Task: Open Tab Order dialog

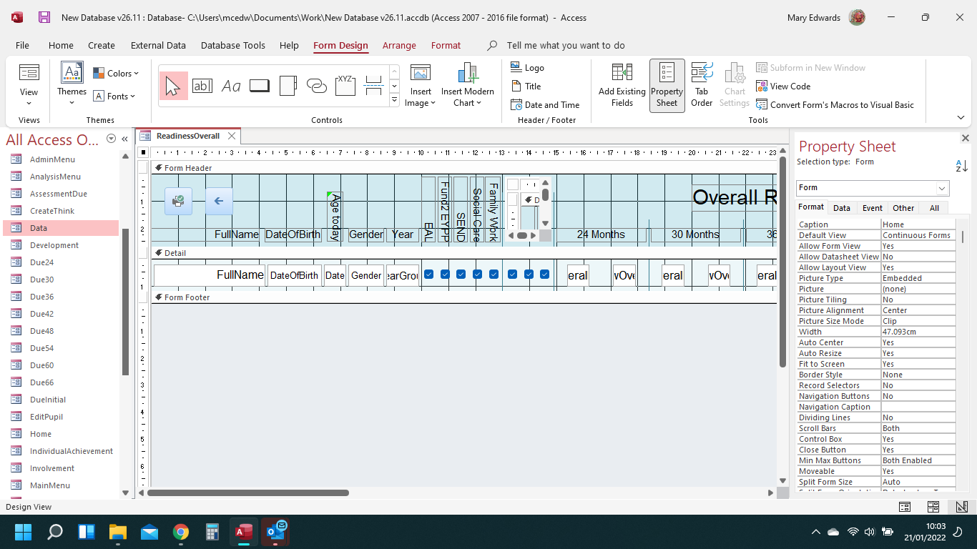Action: click(702, 85)
